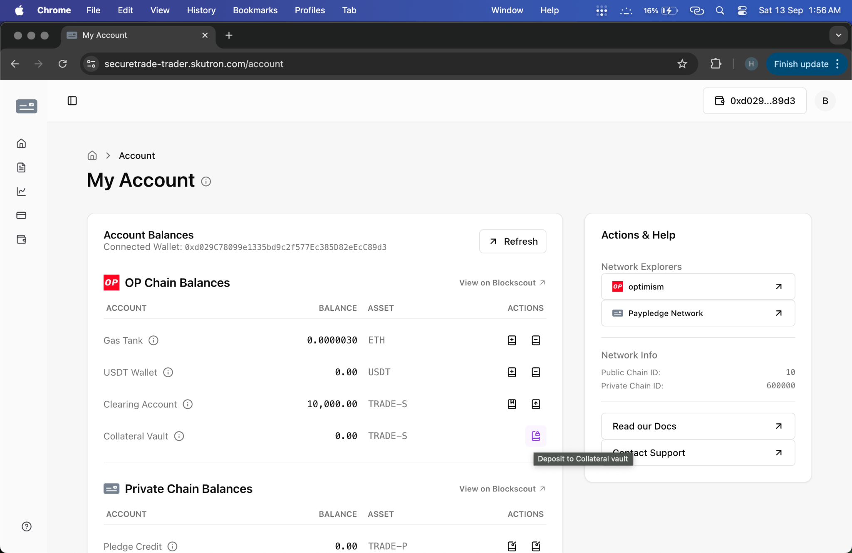Click the USDT Wallet deposit (plus) icon
The height and width of the screenshot is (553, 852).
[512, 372]
